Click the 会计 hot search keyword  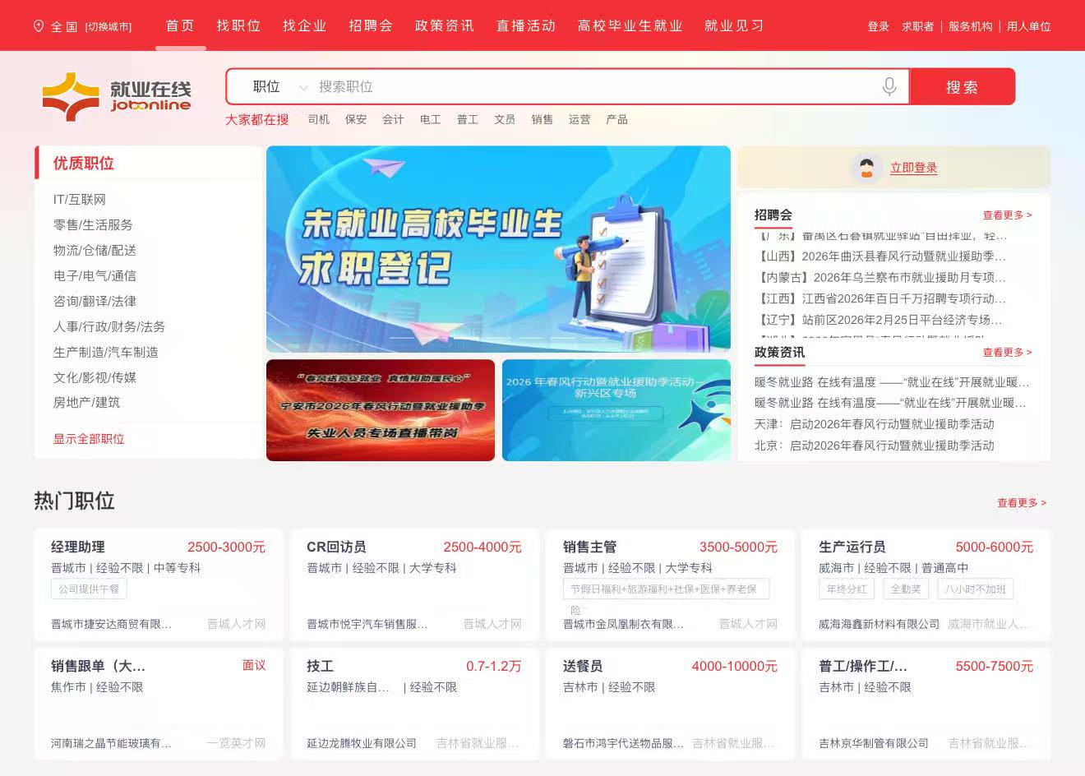393,119
